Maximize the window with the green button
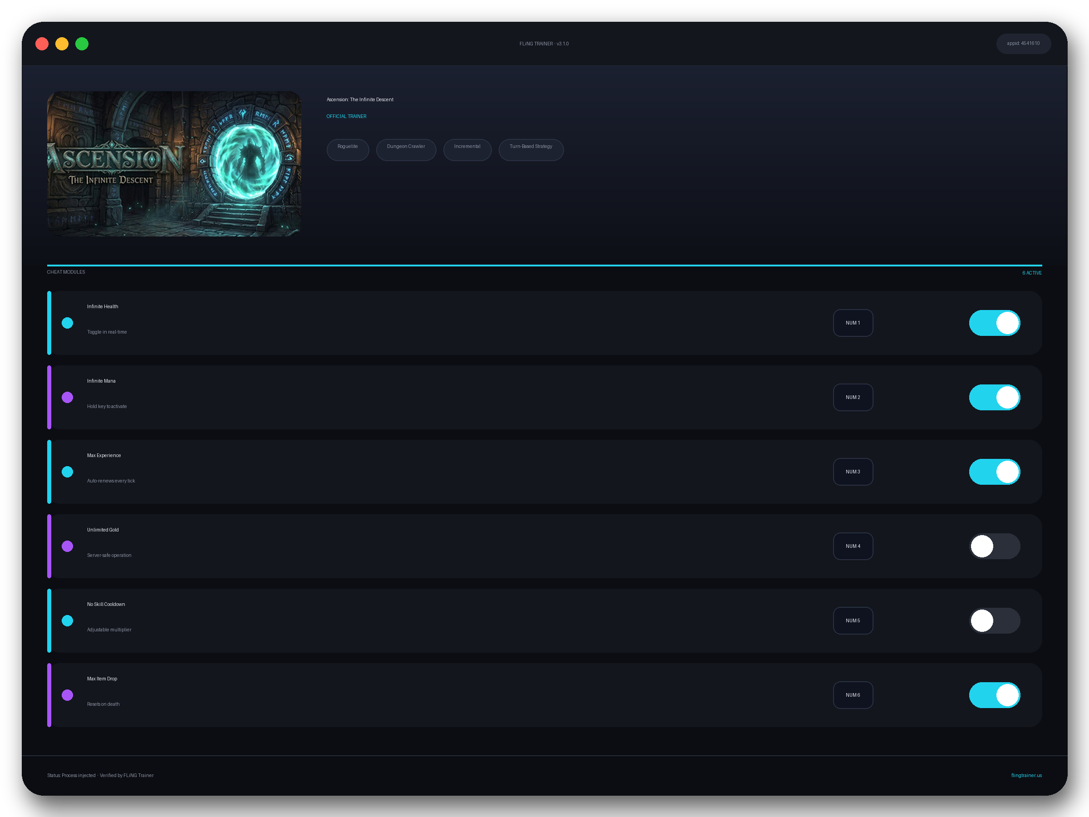 point(82,44)
